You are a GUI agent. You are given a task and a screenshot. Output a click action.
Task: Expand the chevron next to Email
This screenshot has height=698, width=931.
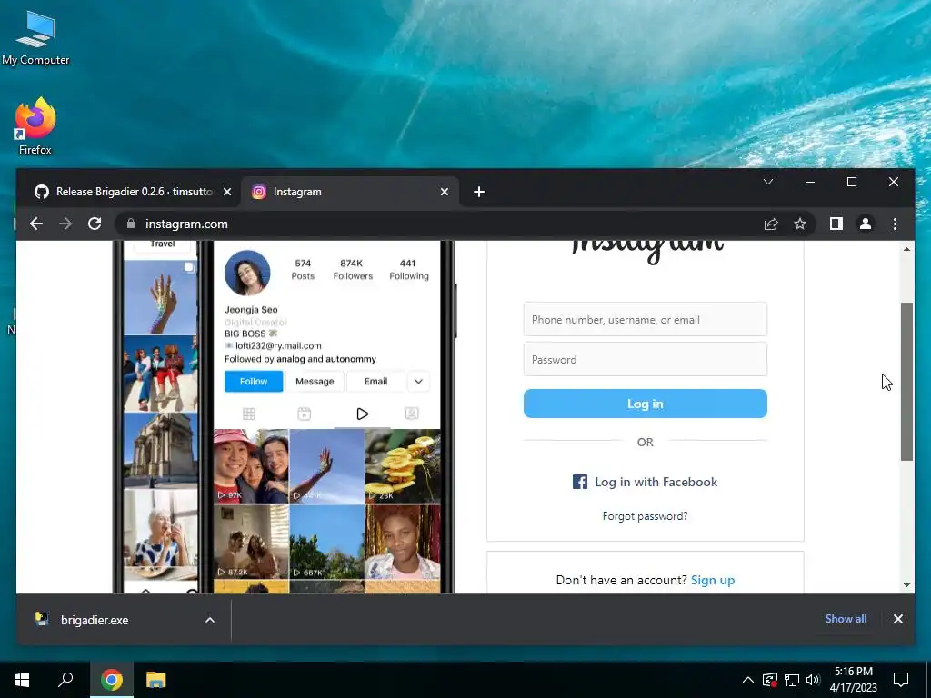(418, 381)
